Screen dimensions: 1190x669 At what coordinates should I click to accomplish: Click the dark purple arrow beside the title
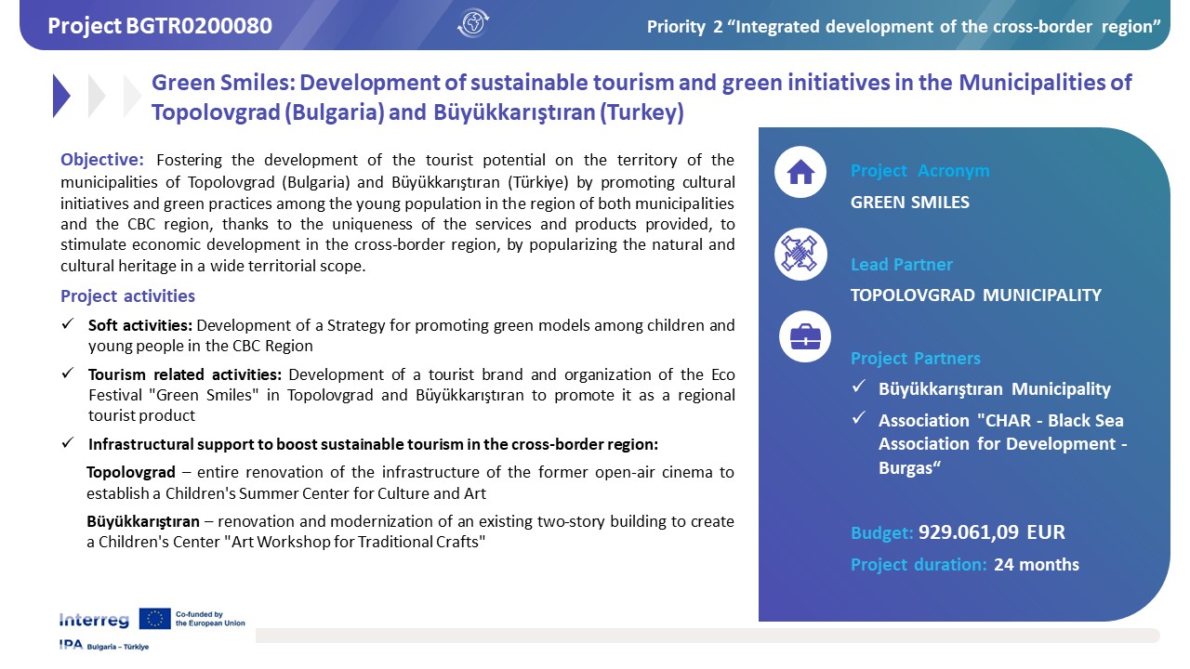61,96
